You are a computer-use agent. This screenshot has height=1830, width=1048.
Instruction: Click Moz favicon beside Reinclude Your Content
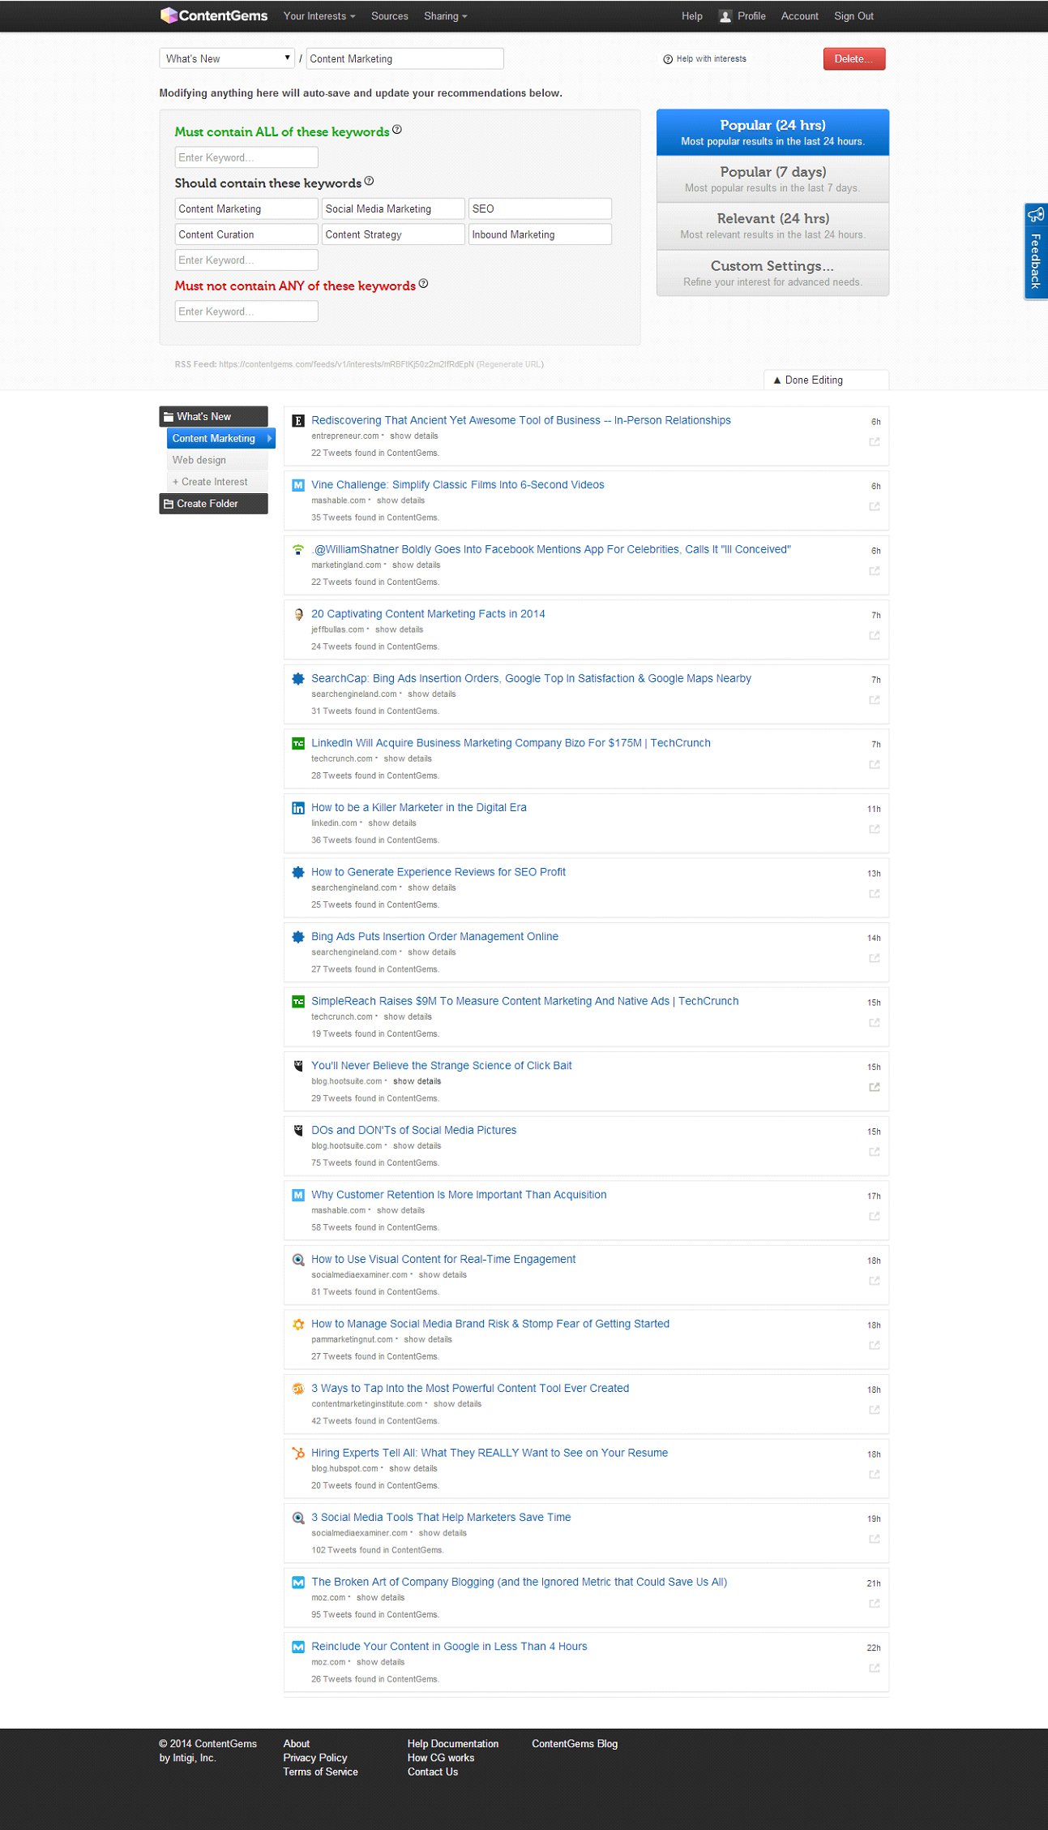[x=298, y=1647]
